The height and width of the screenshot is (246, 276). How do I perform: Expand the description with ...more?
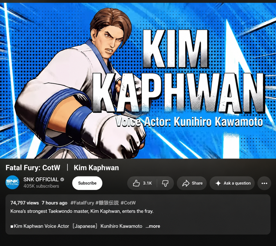pyautogui.click(x=153, y=226)
